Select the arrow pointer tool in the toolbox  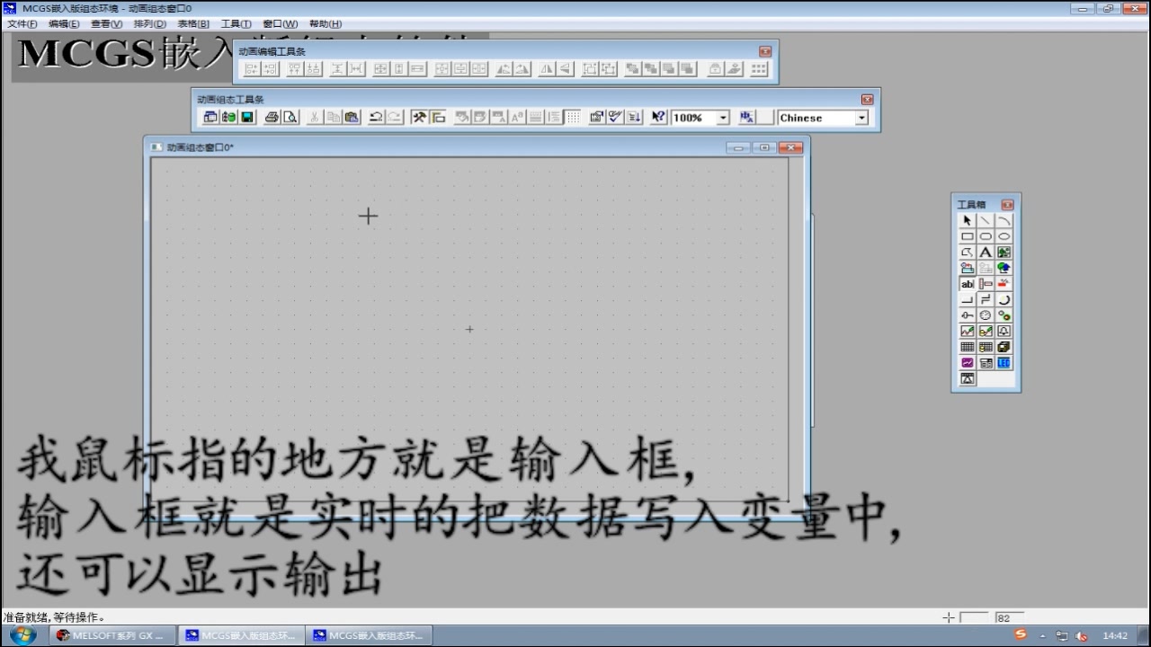click(x=968, y=220)
